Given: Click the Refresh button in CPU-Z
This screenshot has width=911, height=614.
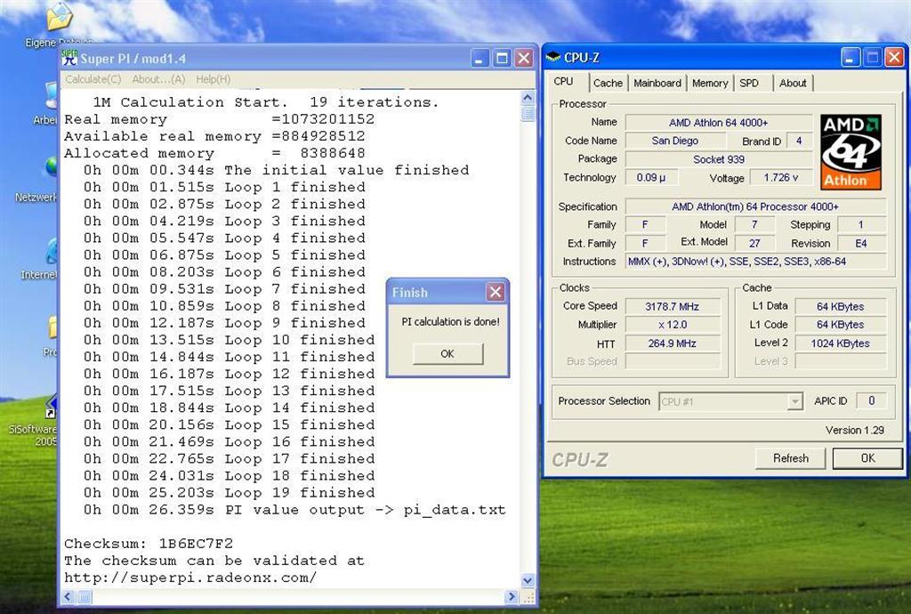Looking at the screenshot, I should (790, 458).
